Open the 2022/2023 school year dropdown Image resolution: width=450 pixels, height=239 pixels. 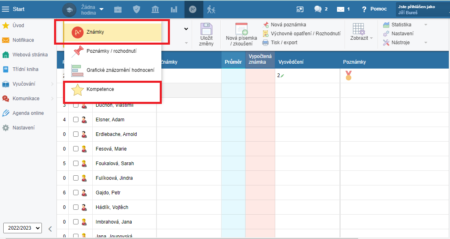[22, 228]
